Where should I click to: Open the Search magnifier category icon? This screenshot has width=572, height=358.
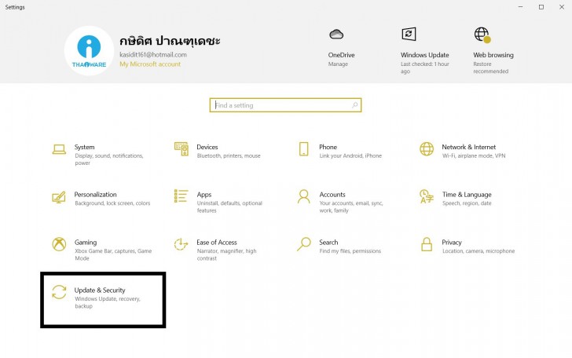point(303,244)
